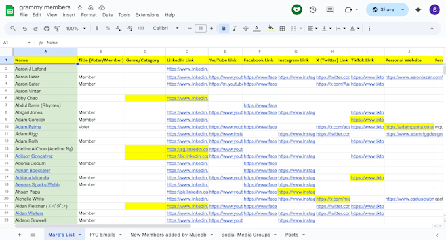Decrease decimal places

pos(118,28)
